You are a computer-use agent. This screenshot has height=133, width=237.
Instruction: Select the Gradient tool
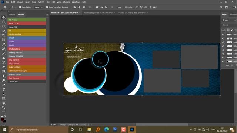pyautogui.click(x=3, y=71)
